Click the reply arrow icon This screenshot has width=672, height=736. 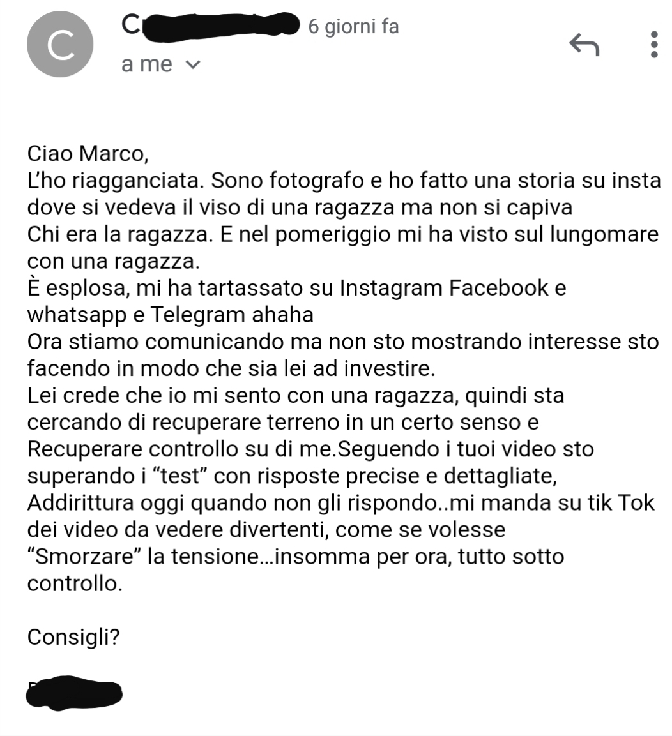[584, 45]
